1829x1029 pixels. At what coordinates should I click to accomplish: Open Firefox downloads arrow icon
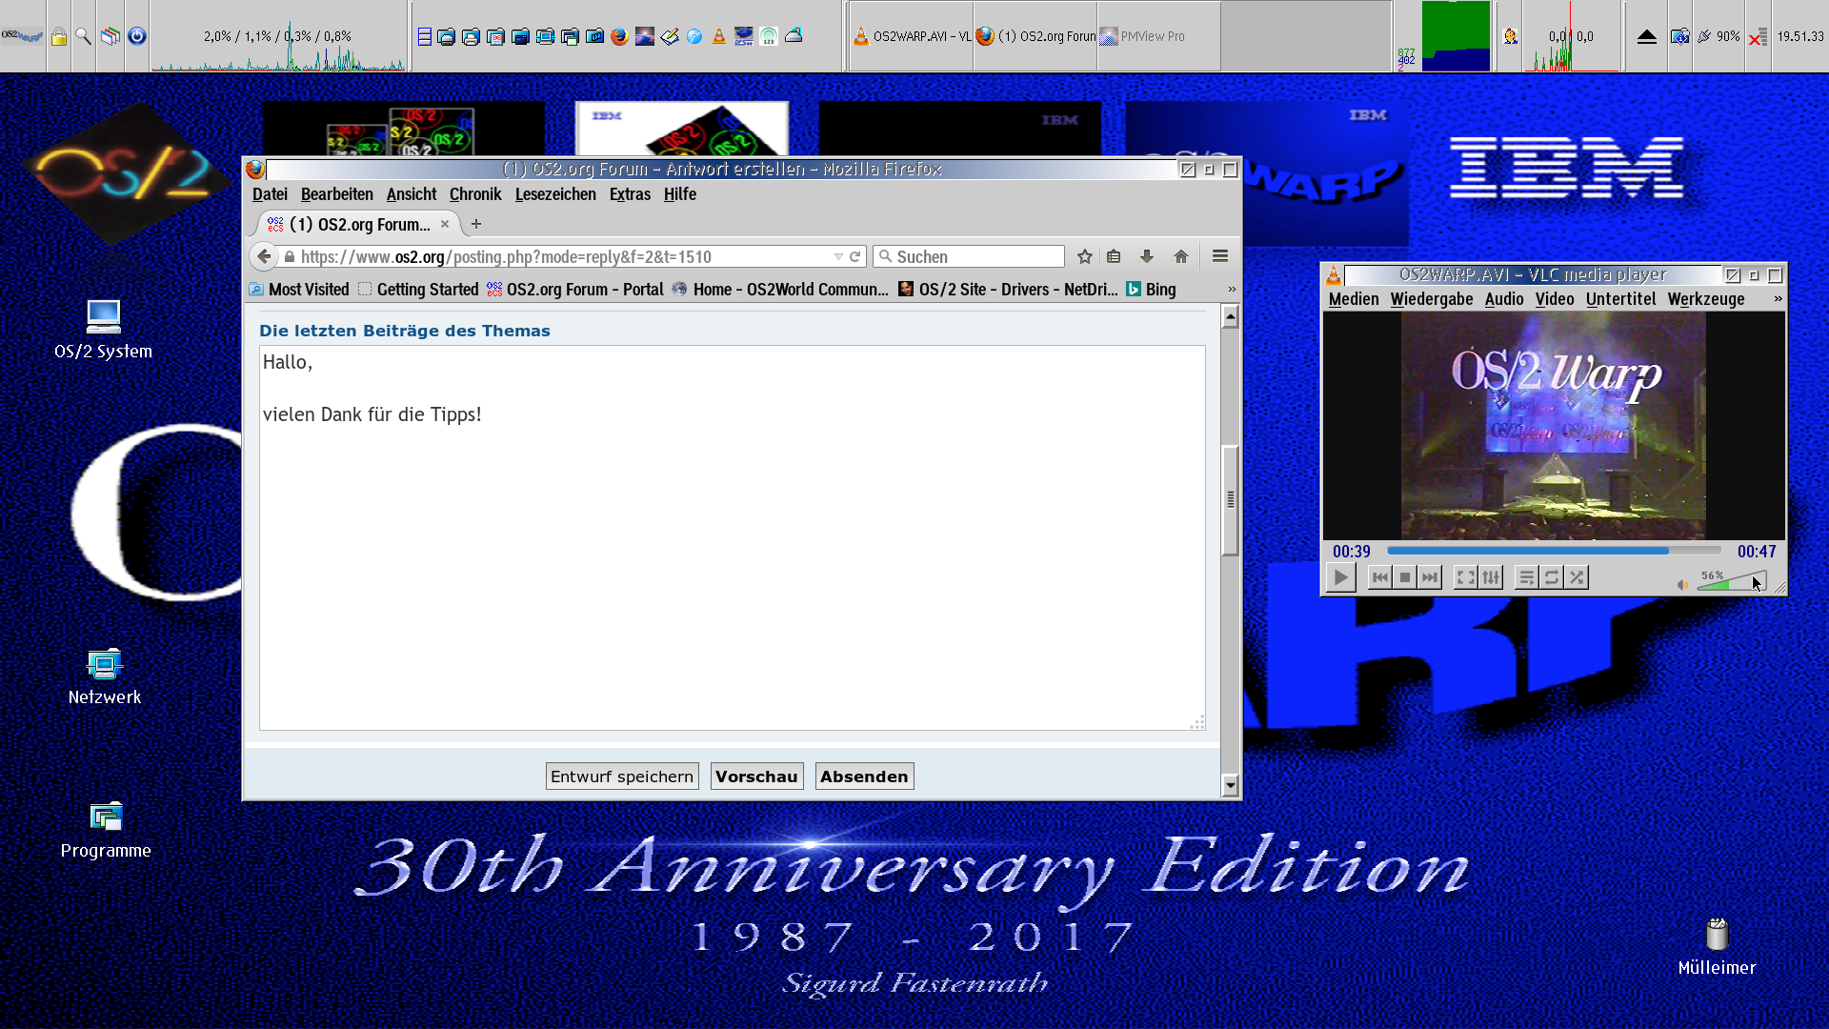coord(1147,256)
